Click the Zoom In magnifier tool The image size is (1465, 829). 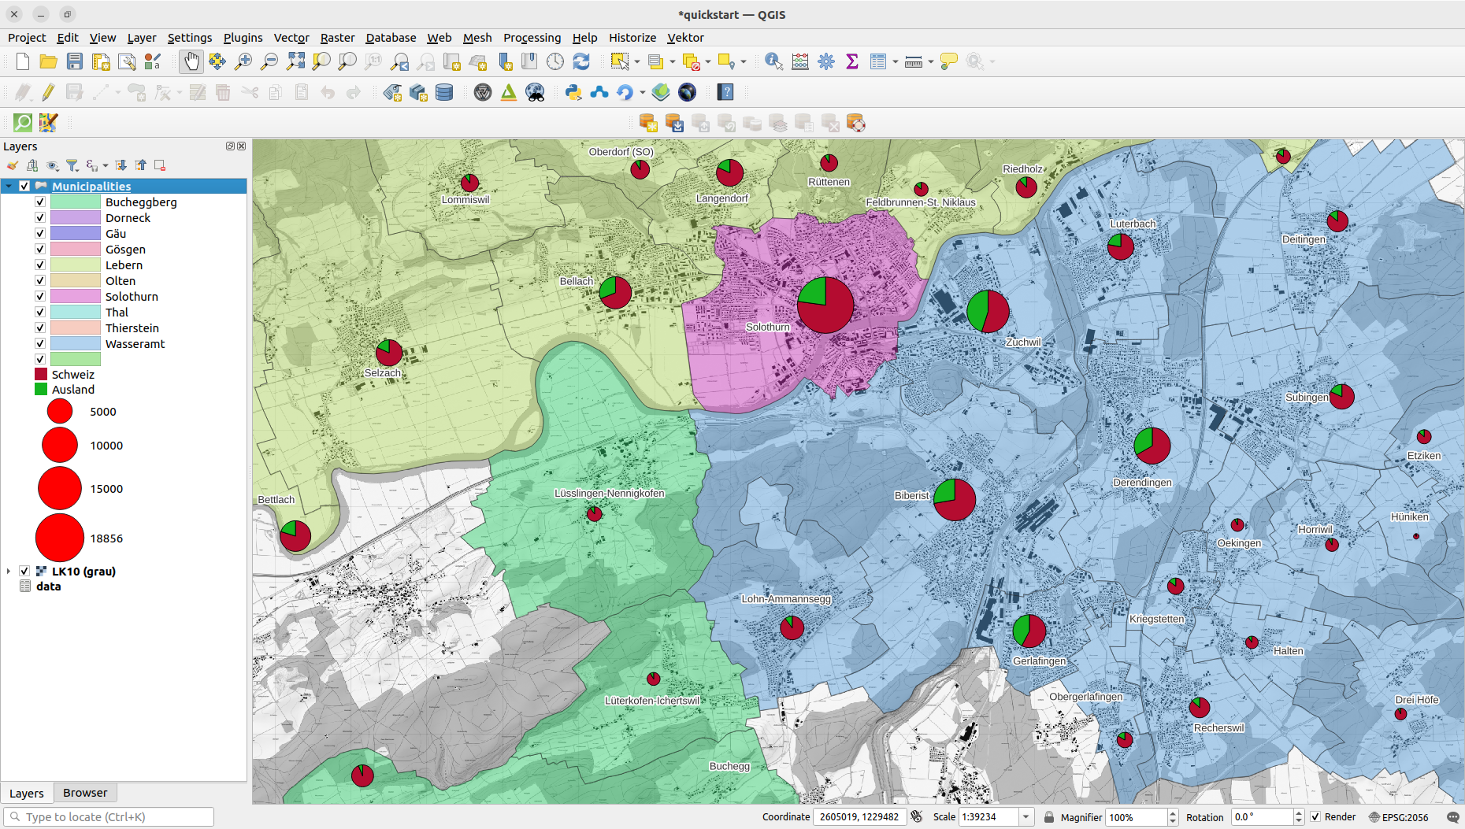(x=243, y=61)
